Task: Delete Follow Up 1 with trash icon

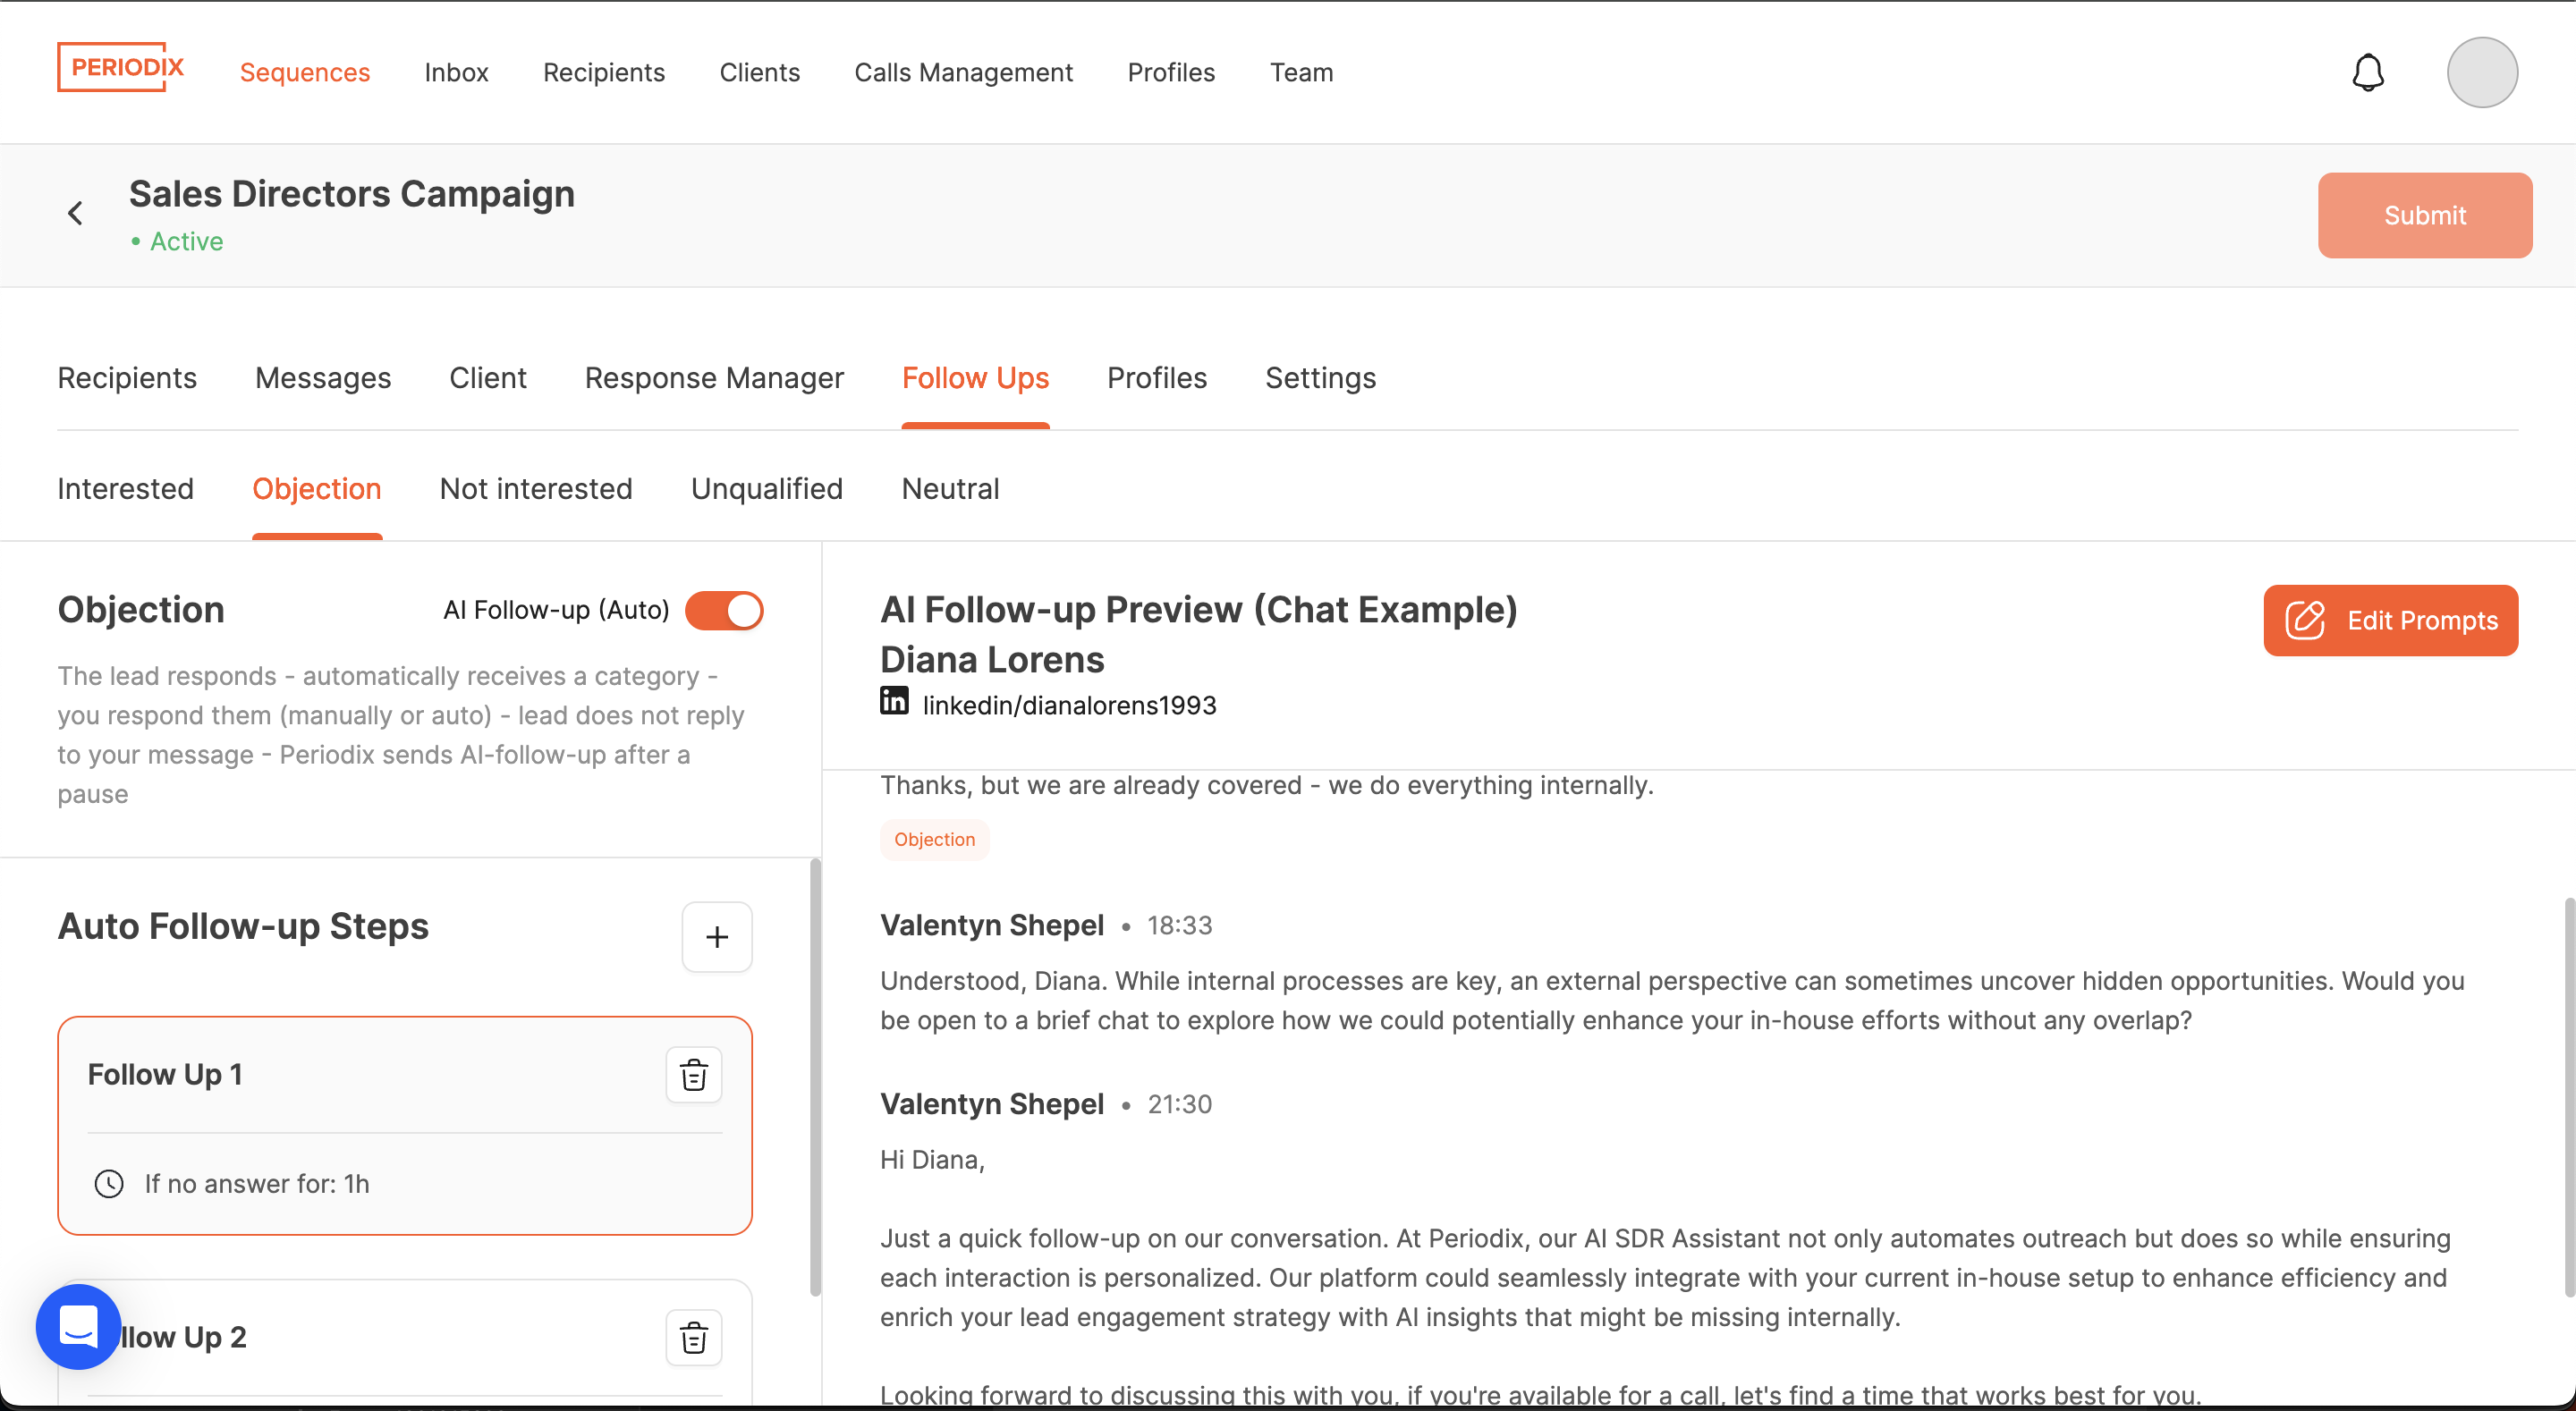Action: (x=693, y=1074)
